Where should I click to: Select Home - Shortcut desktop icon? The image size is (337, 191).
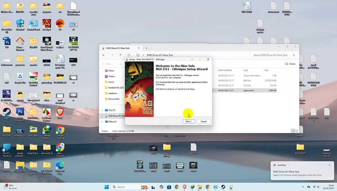(20, 44)
